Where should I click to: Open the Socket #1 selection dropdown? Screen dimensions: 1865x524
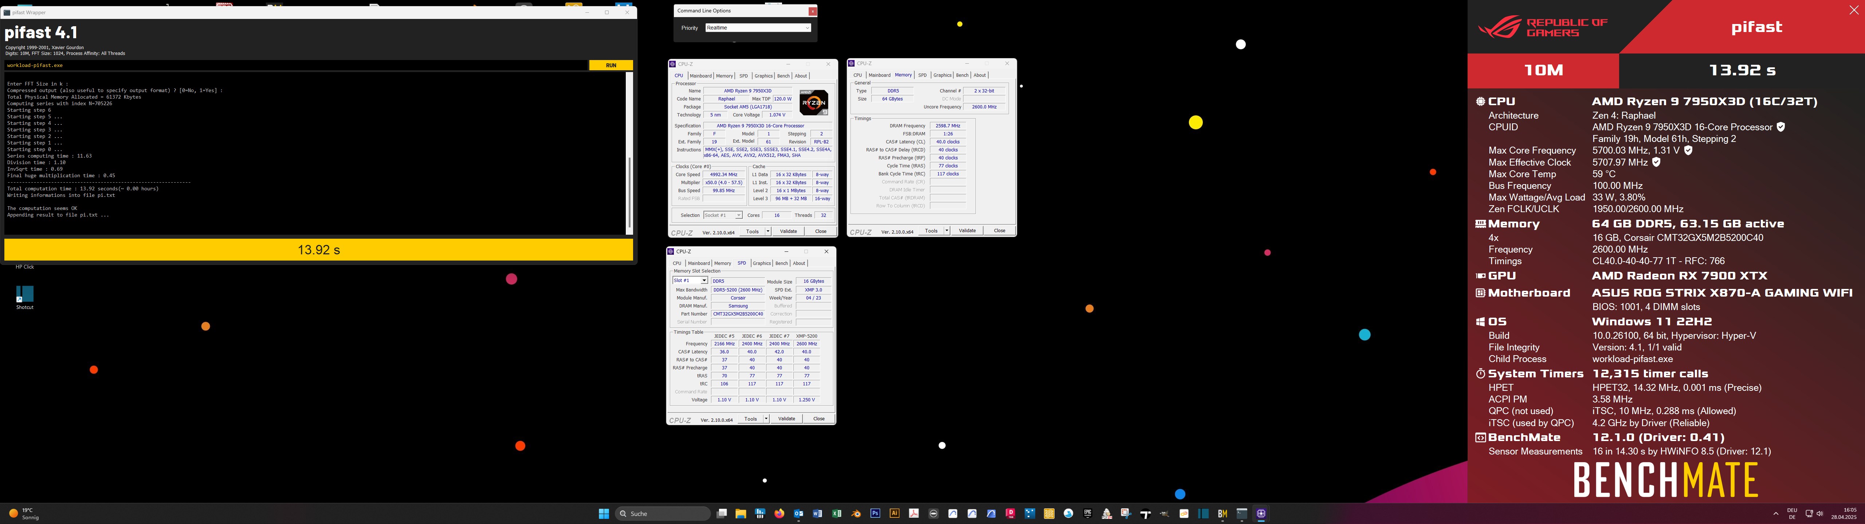click(x=723, y=215)
